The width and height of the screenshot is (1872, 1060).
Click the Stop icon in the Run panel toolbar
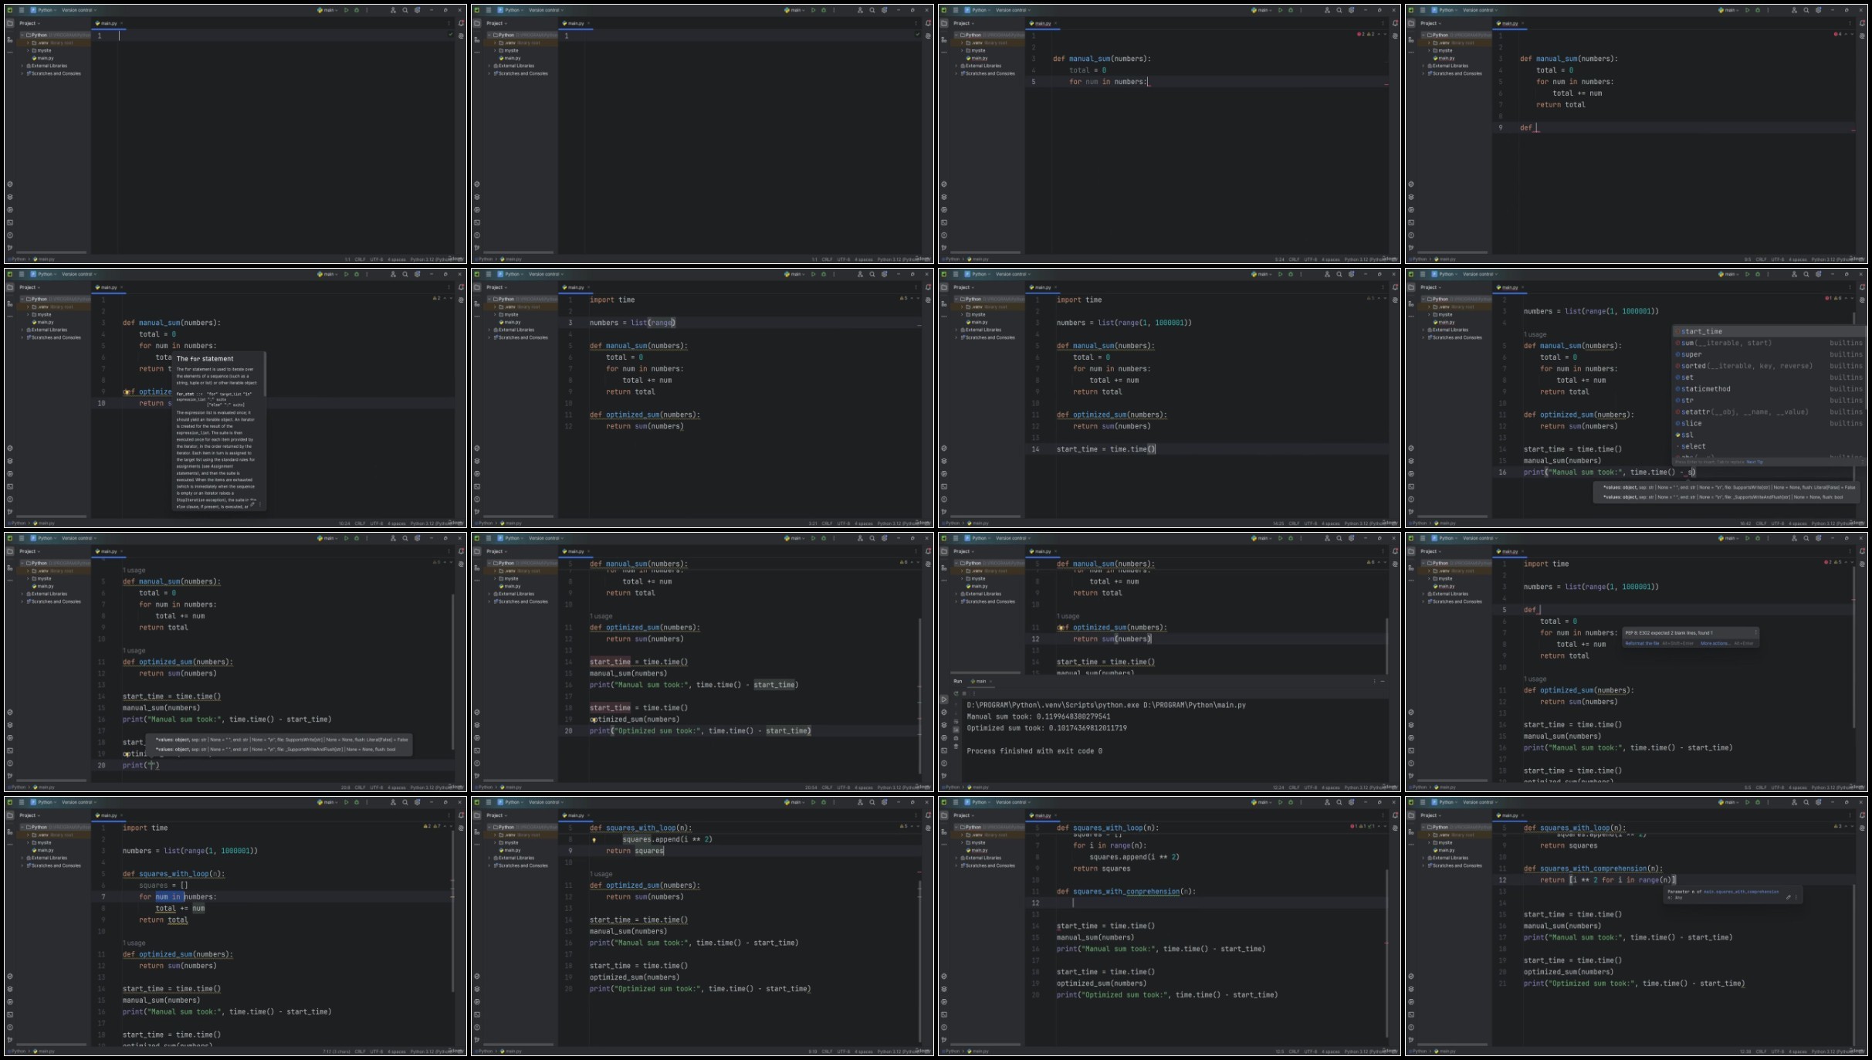click(963, 693)
